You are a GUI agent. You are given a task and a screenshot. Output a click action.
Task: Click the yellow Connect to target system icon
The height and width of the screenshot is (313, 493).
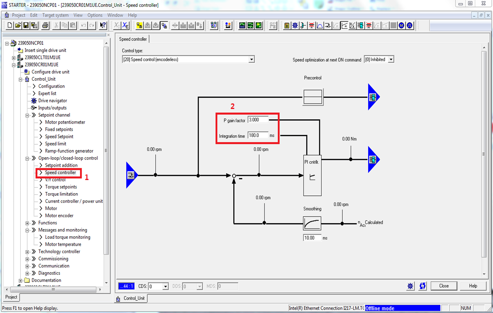tap(139, 26)
